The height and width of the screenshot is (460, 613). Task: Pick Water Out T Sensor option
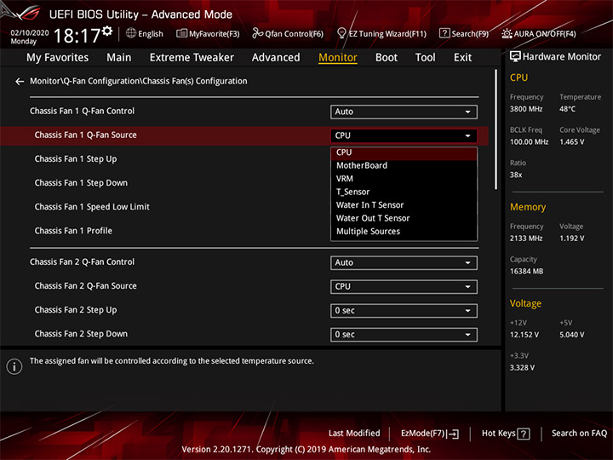click(x=404, y=218)
